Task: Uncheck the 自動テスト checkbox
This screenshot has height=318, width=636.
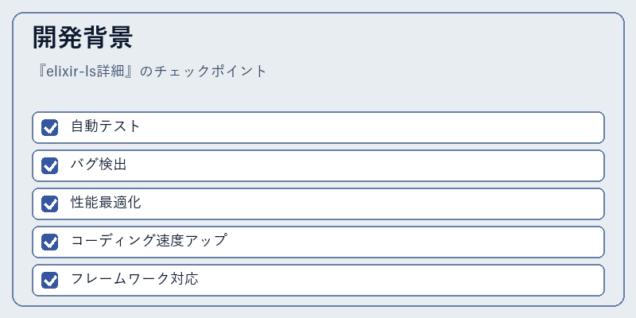Action: click(49, 127)
